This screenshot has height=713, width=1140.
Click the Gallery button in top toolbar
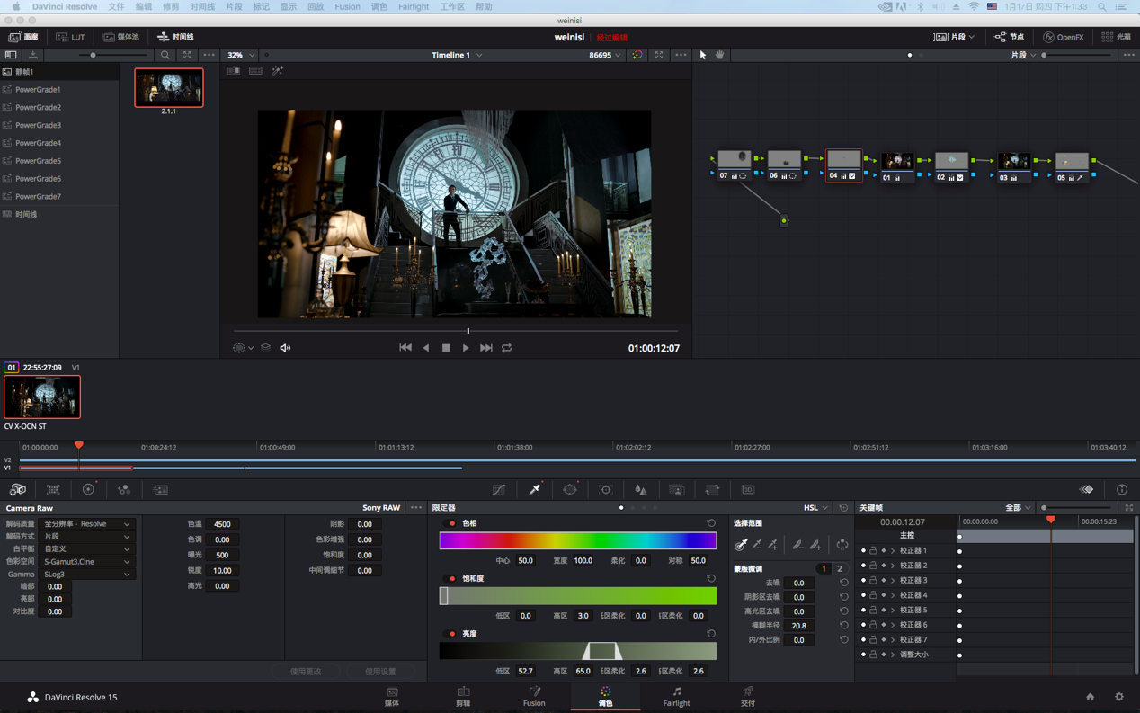(x=24, y=37)
